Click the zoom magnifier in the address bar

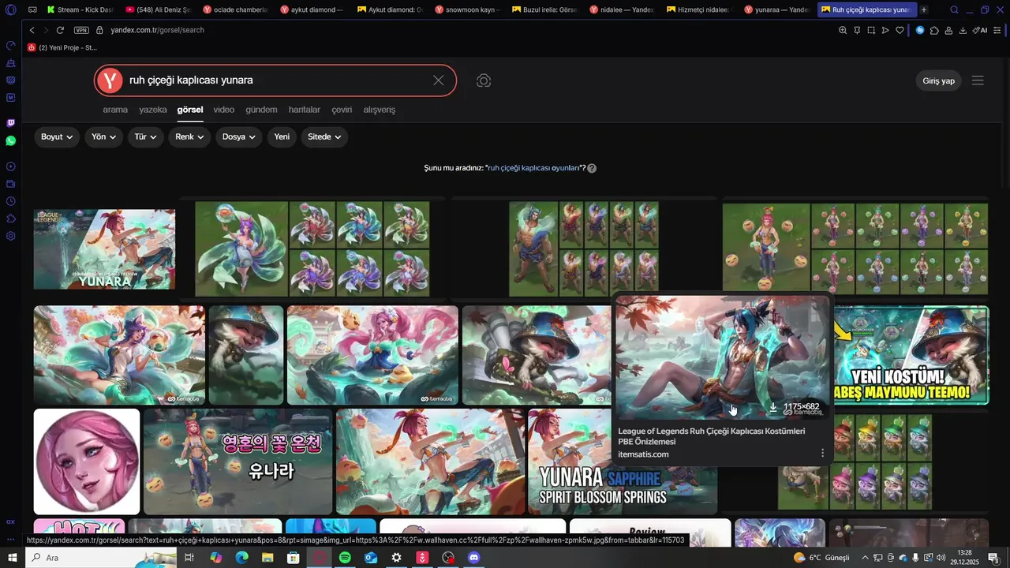tap(843, 30)
